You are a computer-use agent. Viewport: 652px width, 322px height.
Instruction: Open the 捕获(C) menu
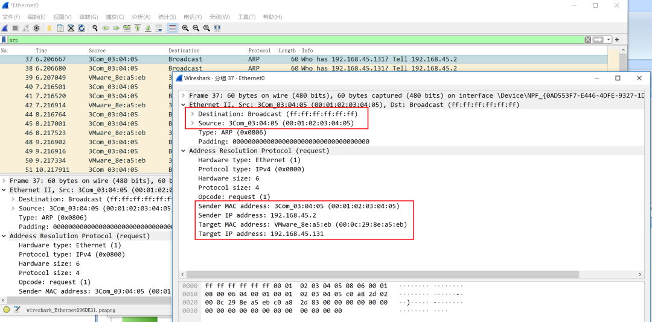click(115, 17)
